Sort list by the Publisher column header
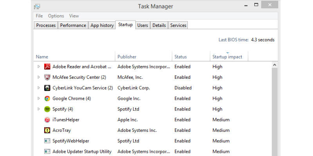This screenshot has width=313, height=156. pyautogui.click(x=144, y=56)
